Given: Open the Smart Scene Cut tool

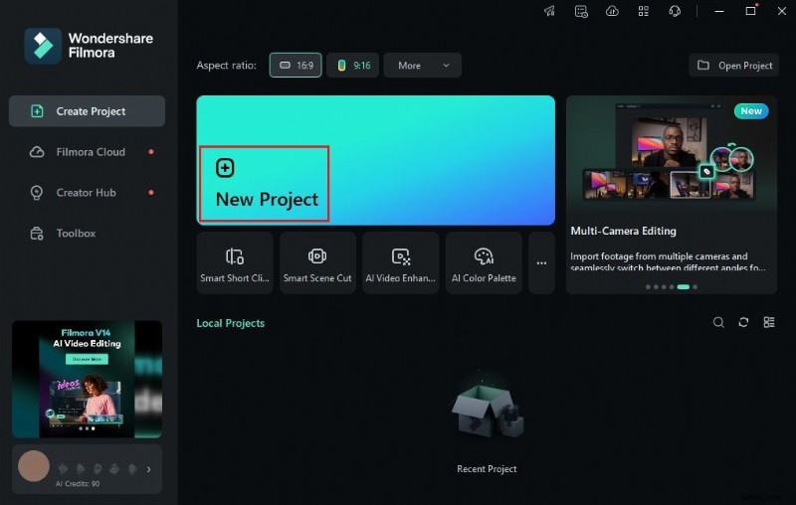Looking at the screenshot, I should 317,263.
